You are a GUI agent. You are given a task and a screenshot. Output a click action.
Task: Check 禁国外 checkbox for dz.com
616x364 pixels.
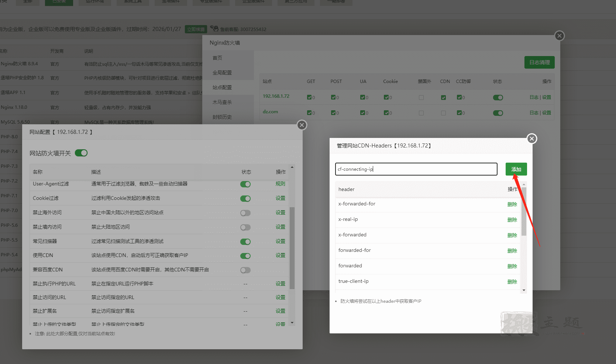421,113
